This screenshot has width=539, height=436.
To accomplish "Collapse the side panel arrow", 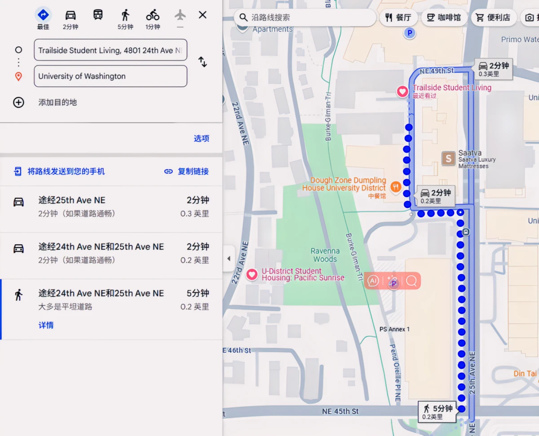I will coord(229,259).
